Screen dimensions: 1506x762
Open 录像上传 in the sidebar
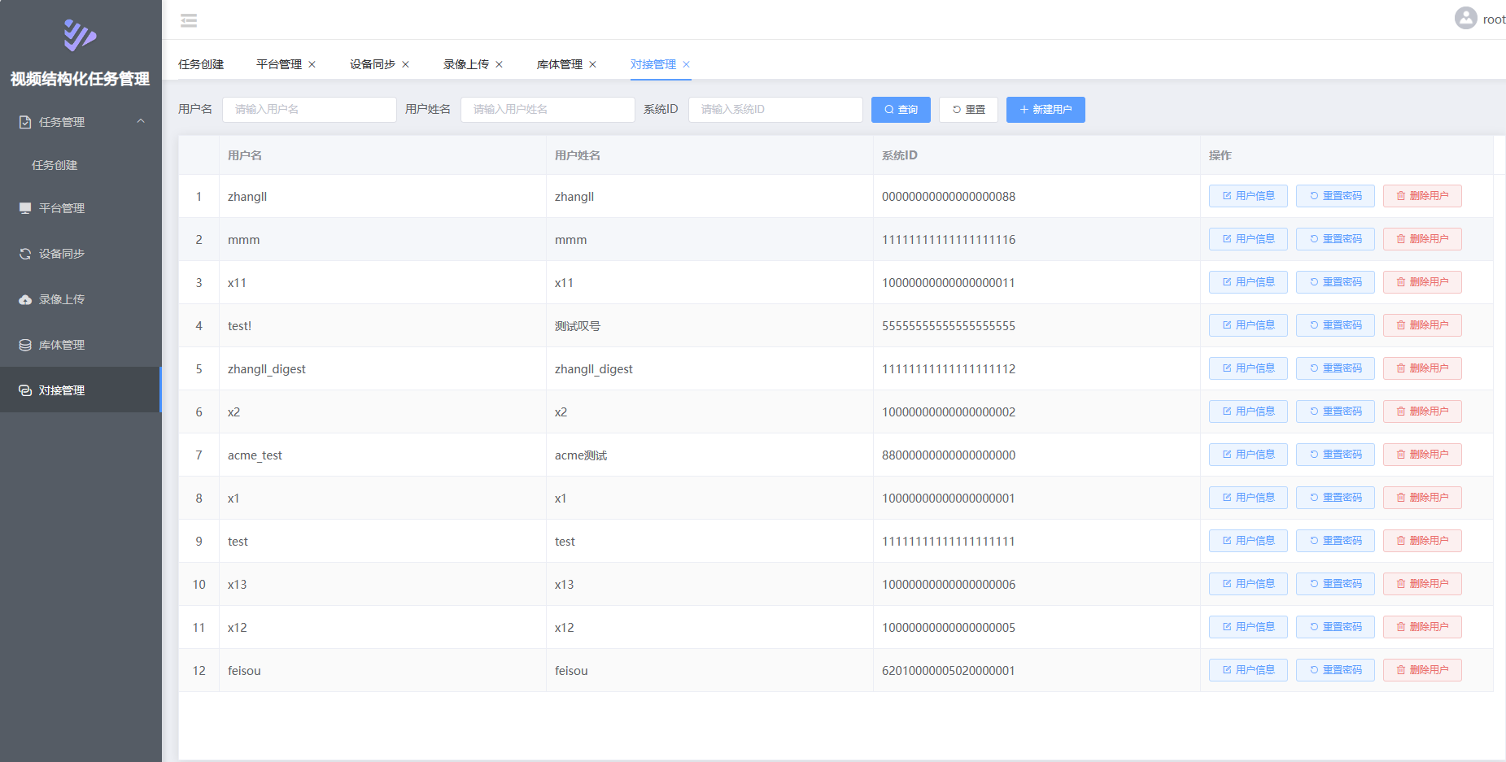click(81, 299)
